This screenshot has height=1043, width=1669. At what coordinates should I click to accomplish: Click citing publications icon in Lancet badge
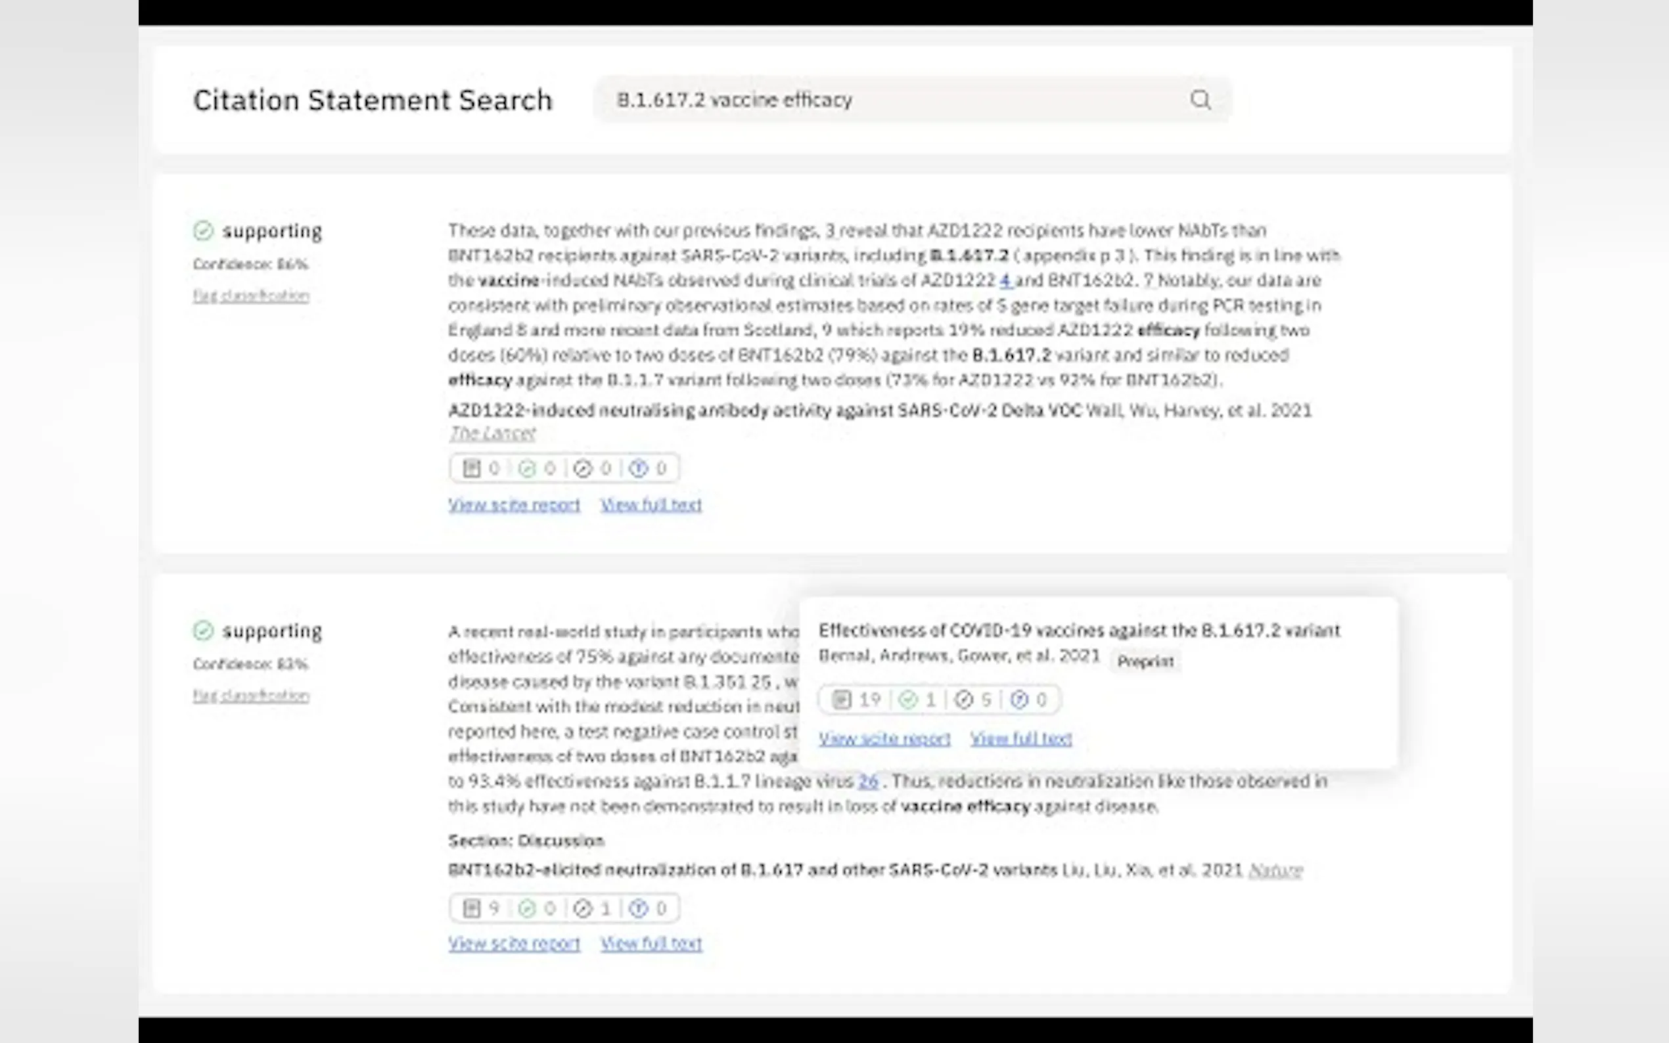tap(471, 469)
